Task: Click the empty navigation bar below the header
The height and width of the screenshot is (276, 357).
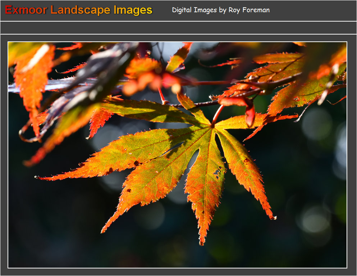Action: click(178, 28)
